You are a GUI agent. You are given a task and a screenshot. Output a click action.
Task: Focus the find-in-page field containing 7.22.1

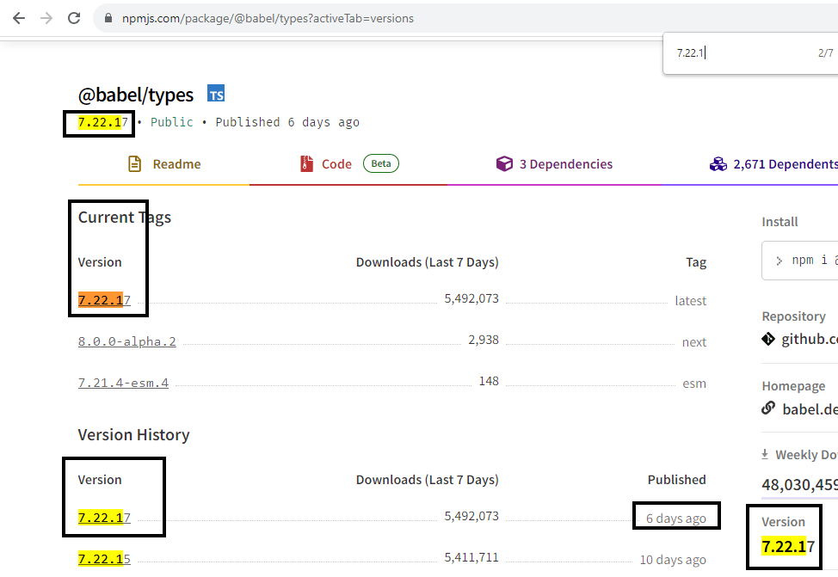(x=742, y=53)
